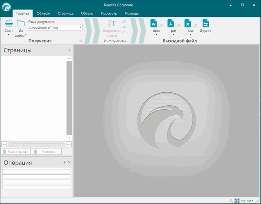The image size is (261, 204).
Task: Click the 1:1 actual size button
Action: (x=249, y=201)
